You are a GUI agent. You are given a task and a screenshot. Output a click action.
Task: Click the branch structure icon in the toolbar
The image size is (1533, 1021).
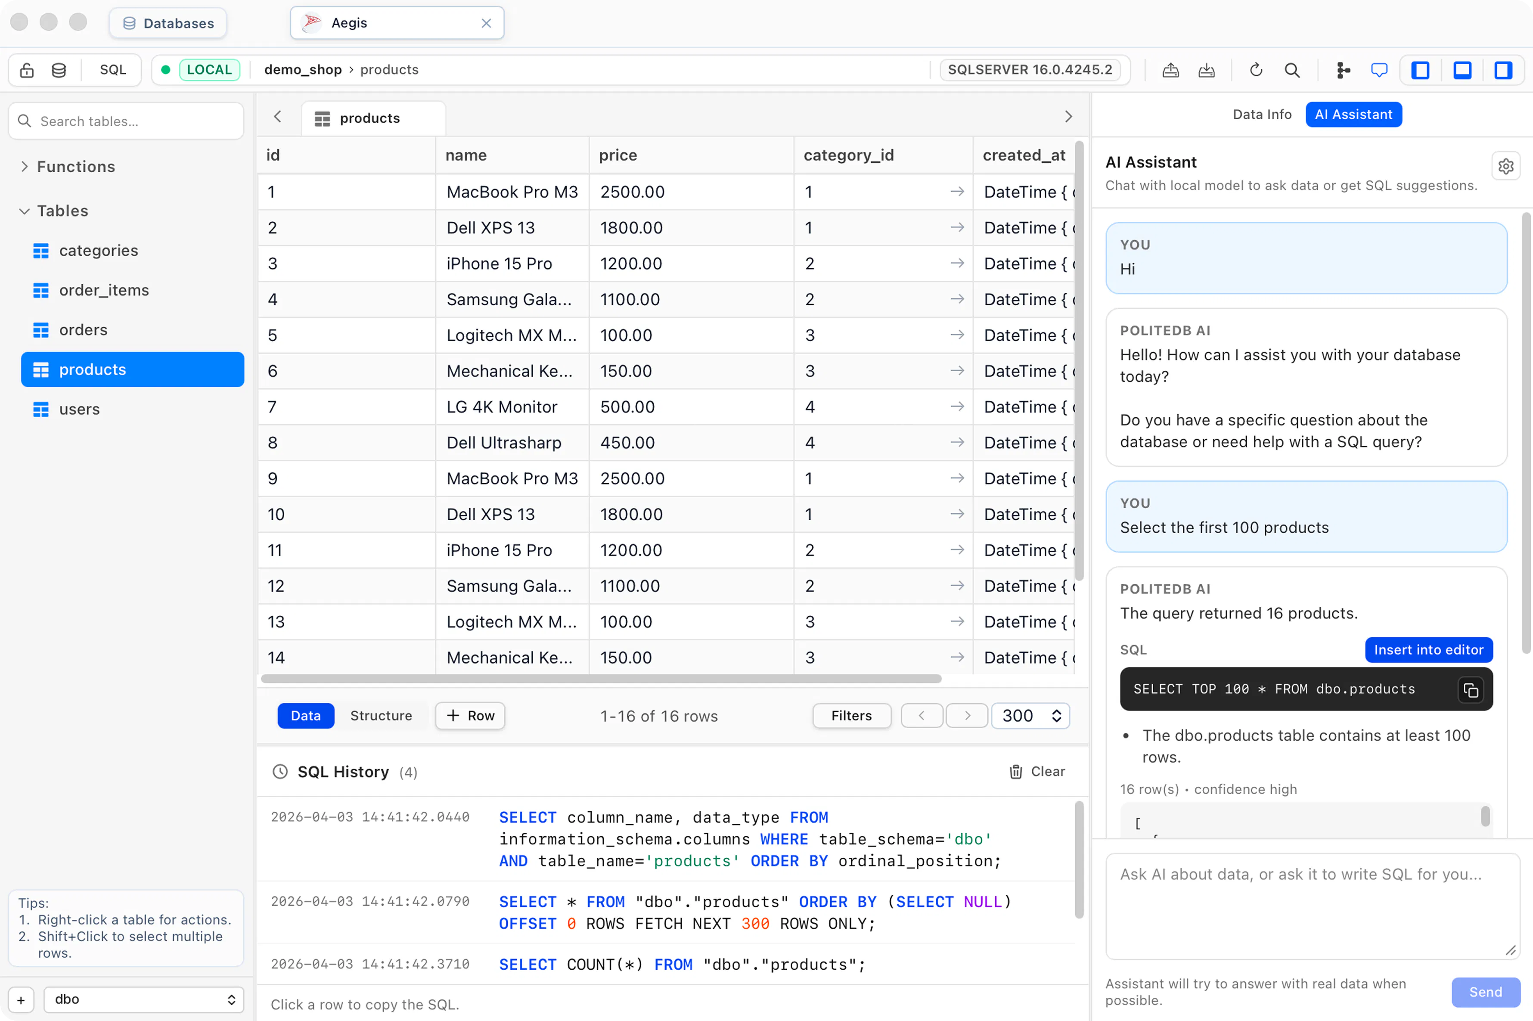1342,70
